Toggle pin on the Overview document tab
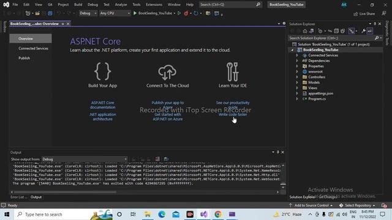This screenshot has width=392, height=220. (x=62, y=24)
